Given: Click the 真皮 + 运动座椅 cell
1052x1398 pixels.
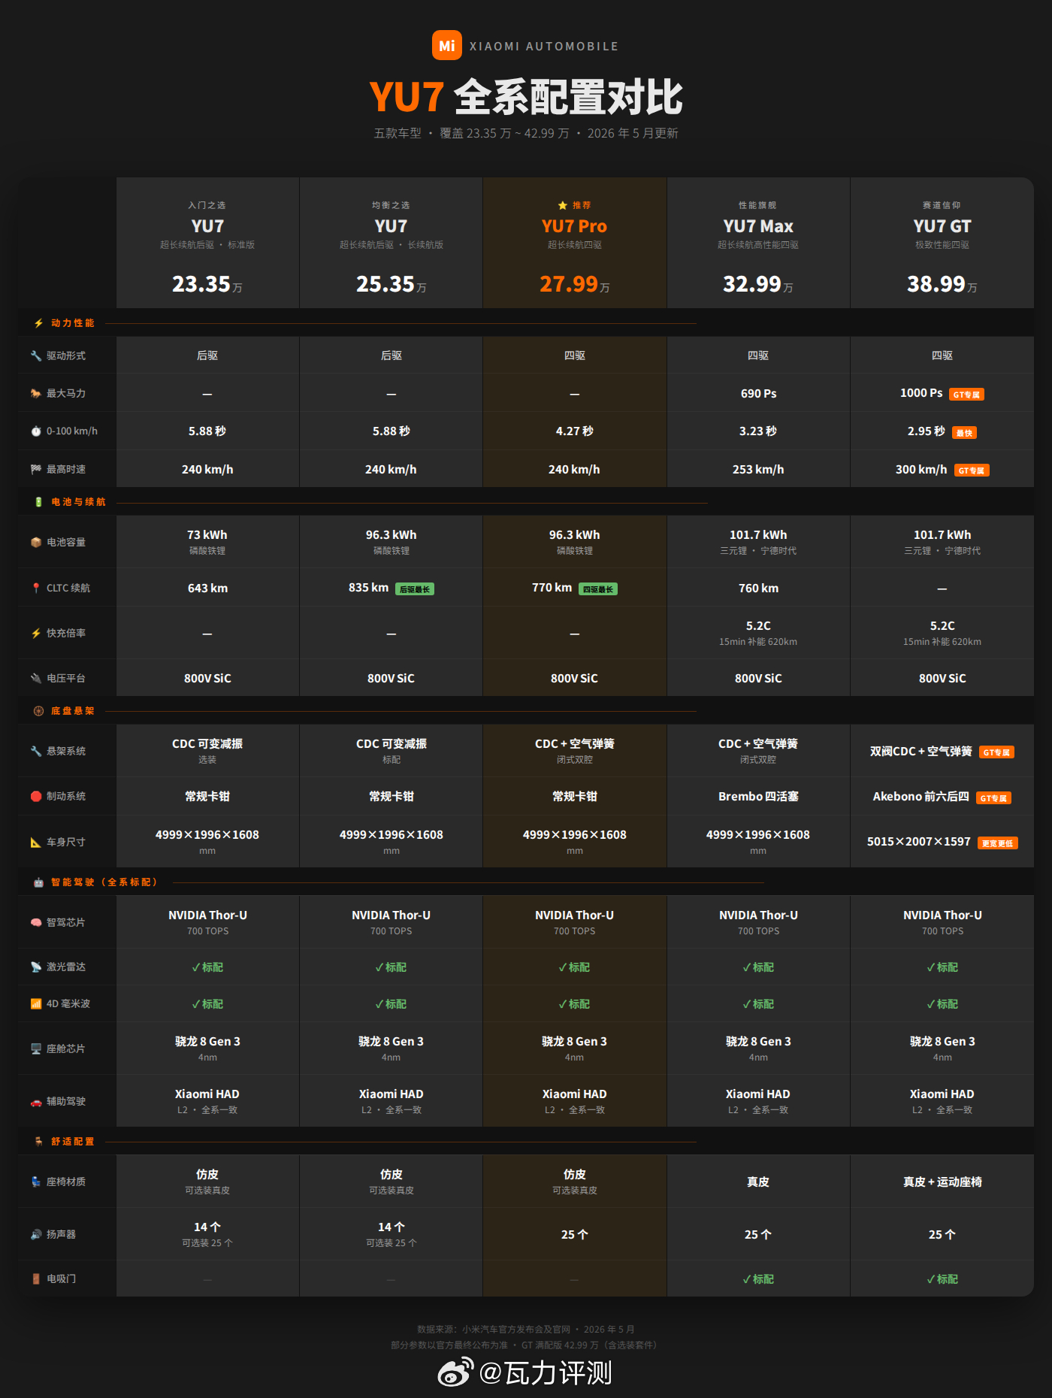Looking at the screenshot, I should pyautogui.click(x=942, y=1182).
